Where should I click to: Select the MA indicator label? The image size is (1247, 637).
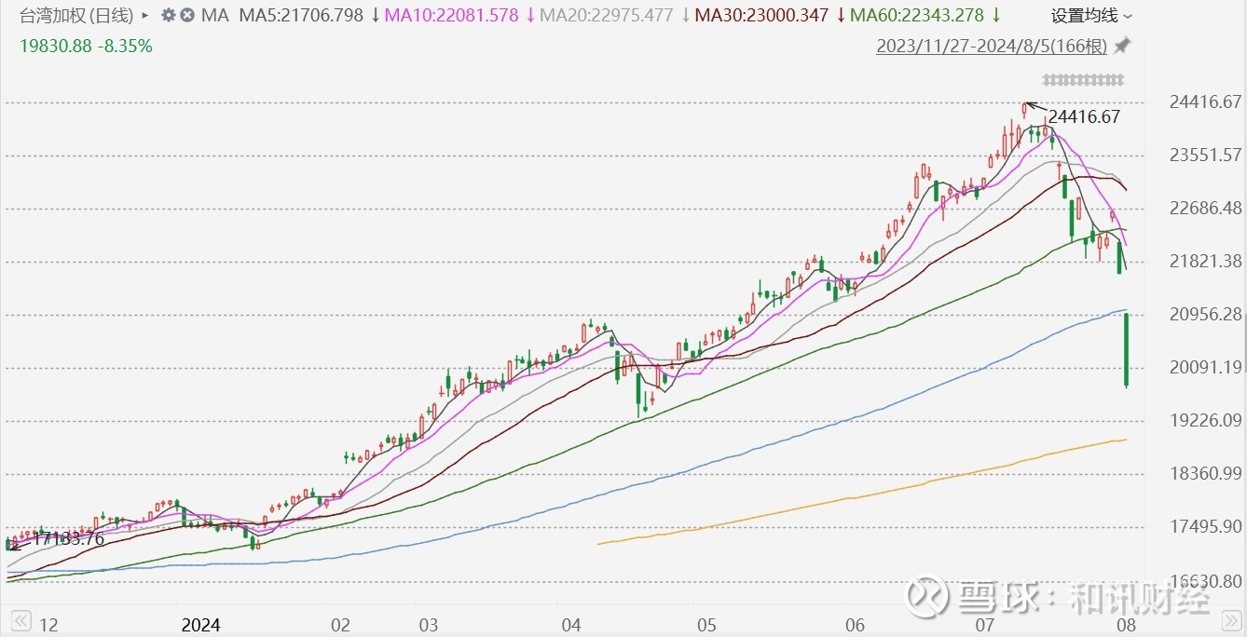coord(214,16)
